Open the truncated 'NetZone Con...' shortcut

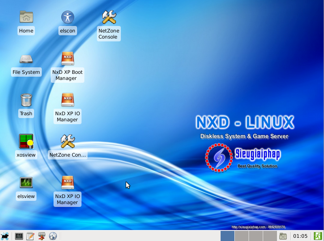pyautogui.click(x=68, y=141)
